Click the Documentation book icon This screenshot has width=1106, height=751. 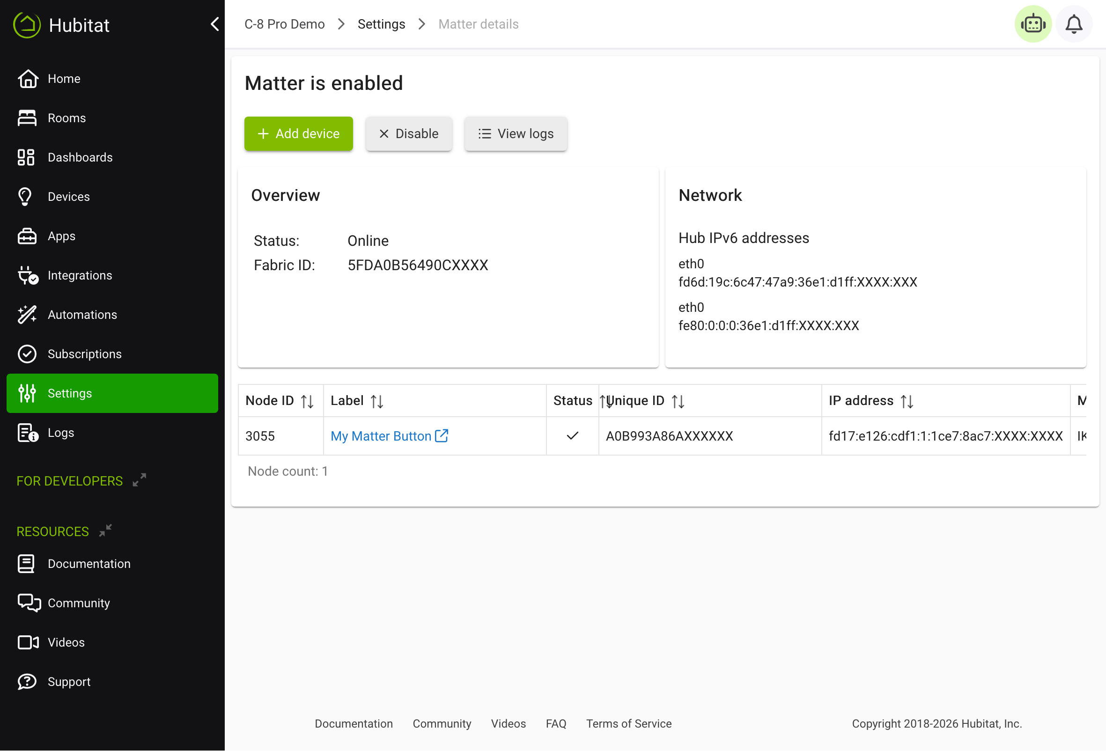click(x=26, y=564)
